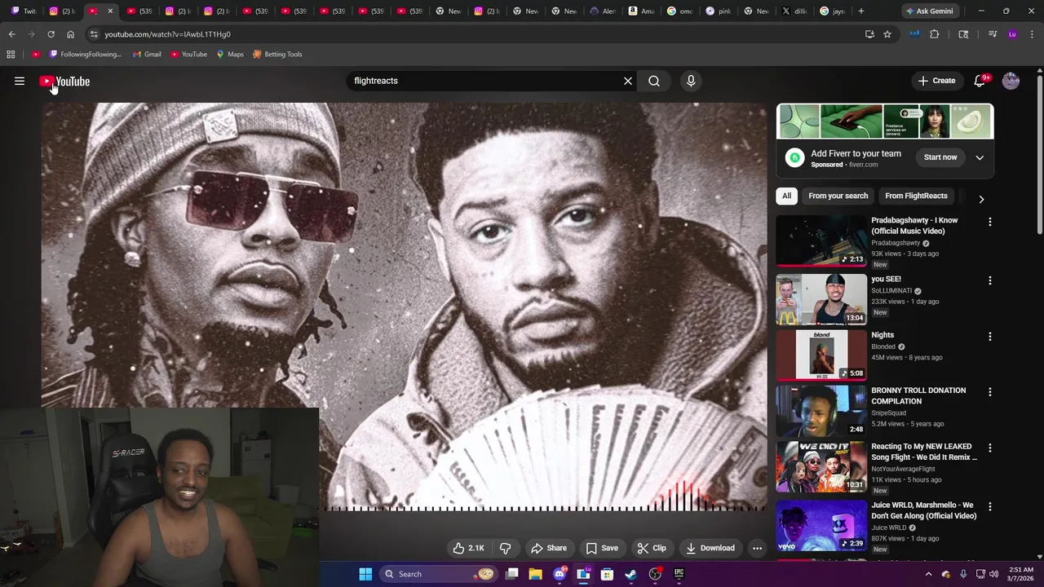Open volume control in system tray
This screenshot has height=587, width=1044.
coord(993,574)
